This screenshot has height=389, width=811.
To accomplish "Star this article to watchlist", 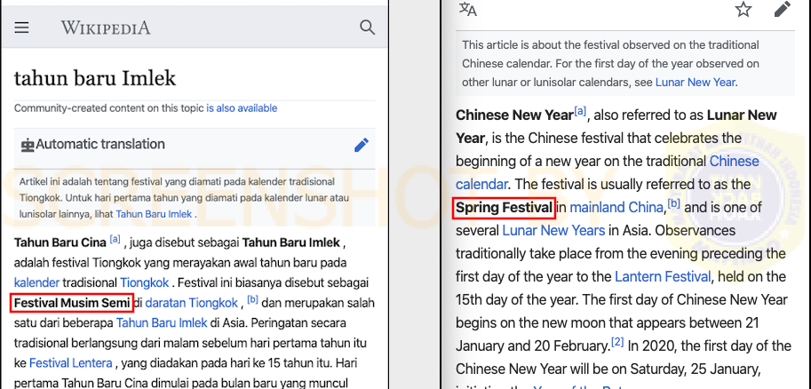I will (743, 9).
